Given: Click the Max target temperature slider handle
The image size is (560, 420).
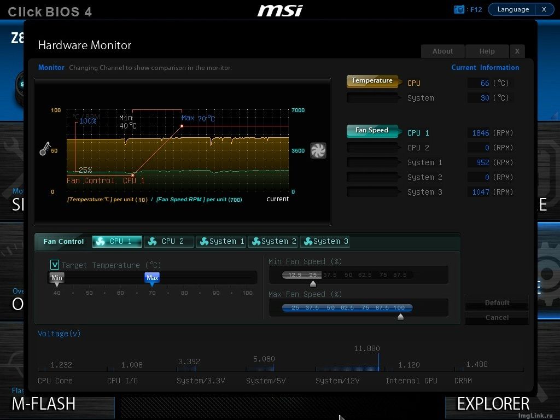Looking at the screenshot, I should pyautogui.click(x=152, y=278).
